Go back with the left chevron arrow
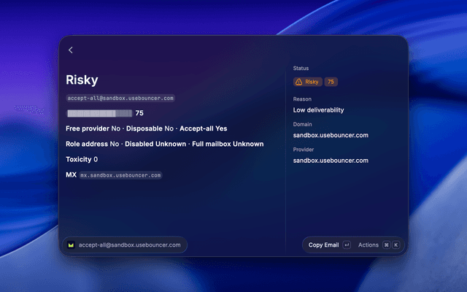Image resolution: width=467 pixels, height=292 pixels. coord(71,50)
